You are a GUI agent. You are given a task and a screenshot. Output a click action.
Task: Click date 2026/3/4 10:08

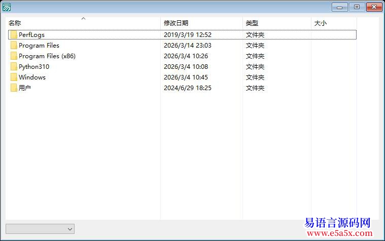coord(186,66)
